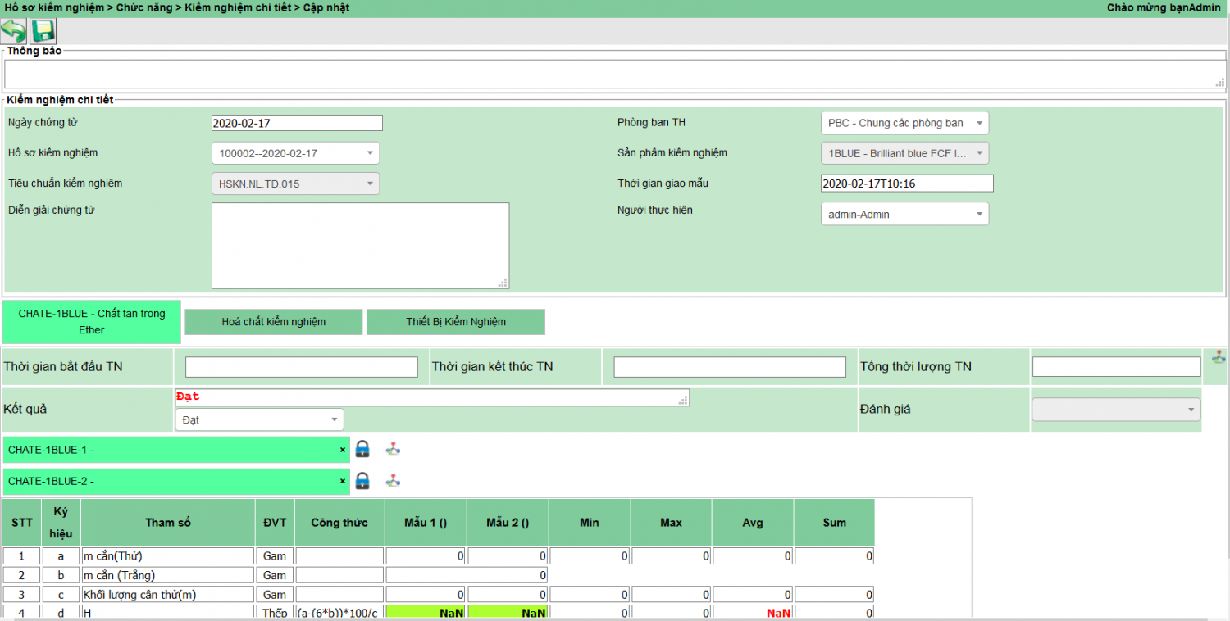Click Mẫu 2 cell in m cắn(Thử) row

[x=508, y=556]
